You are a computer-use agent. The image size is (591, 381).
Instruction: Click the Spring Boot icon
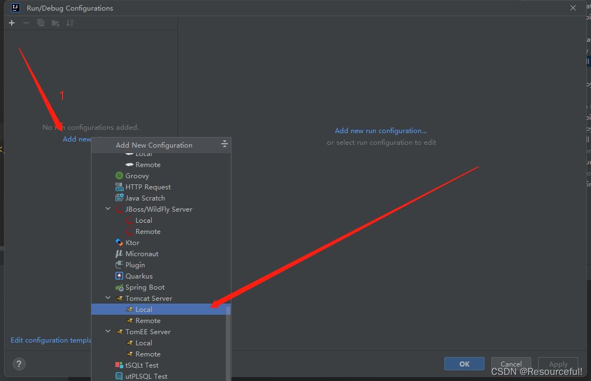pos(119,287)
